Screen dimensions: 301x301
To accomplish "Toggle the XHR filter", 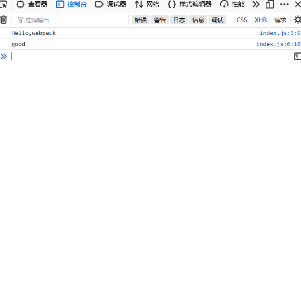I will [x=260, y=20].
